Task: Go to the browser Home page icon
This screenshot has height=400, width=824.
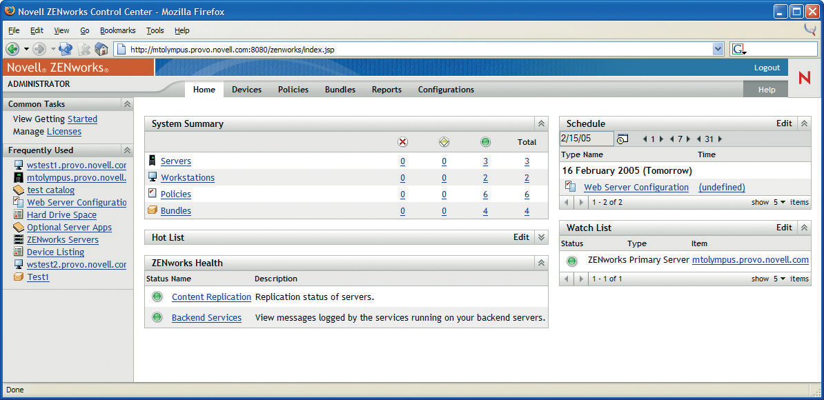Action: pyautogui.click(x=101, y=50)
